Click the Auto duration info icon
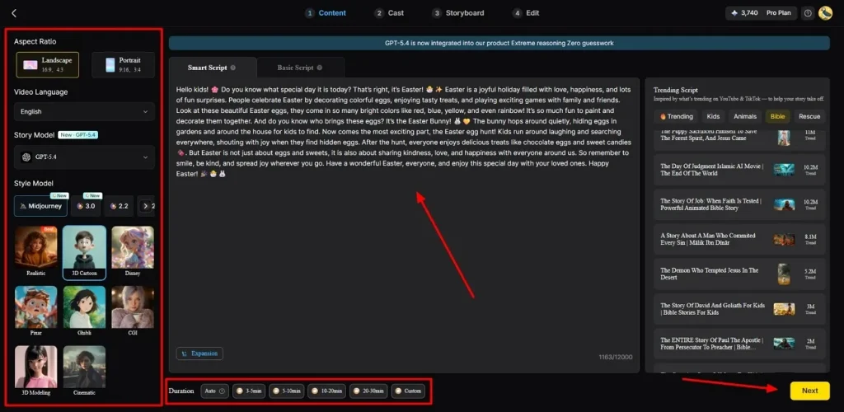Image resolution: width=844 pixels, height=412 pixels. coord(222,391)
